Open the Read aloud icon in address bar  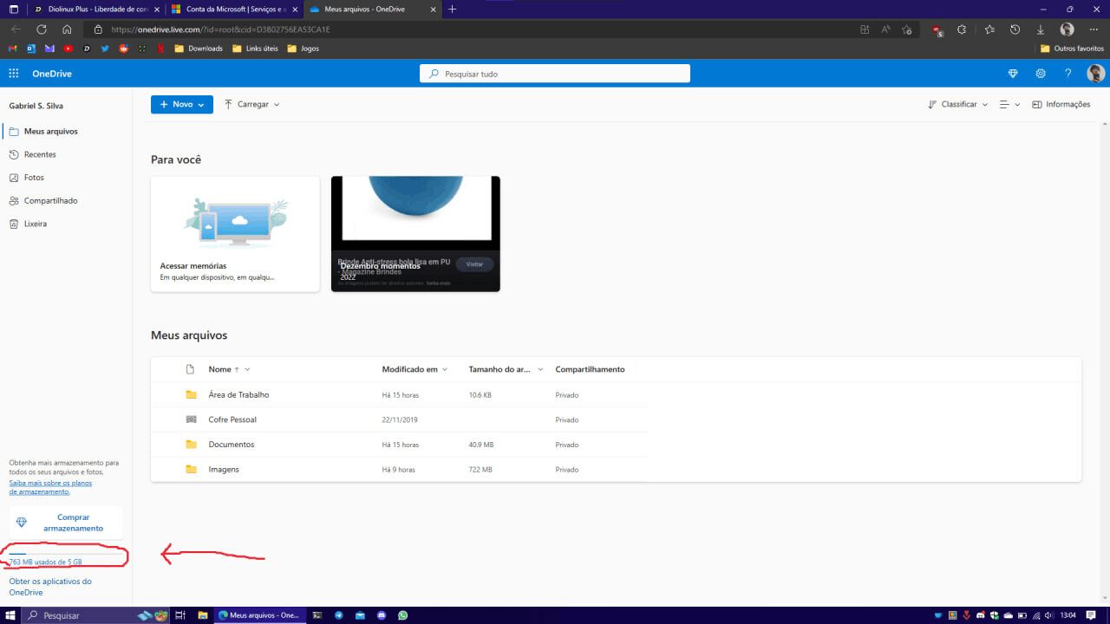[885, 29]
